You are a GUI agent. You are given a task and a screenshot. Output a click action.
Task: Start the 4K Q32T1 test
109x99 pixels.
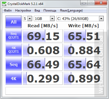click(14, 50)
